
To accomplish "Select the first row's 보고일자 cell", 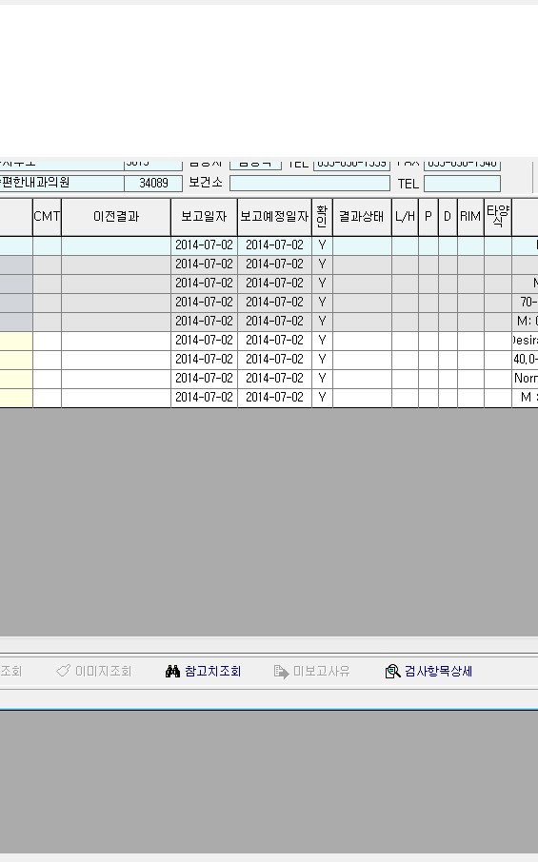I will 204,245.
